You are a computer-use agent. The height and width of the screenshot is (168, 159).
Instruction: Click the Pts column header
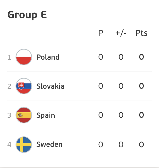(x=141, y=33)
